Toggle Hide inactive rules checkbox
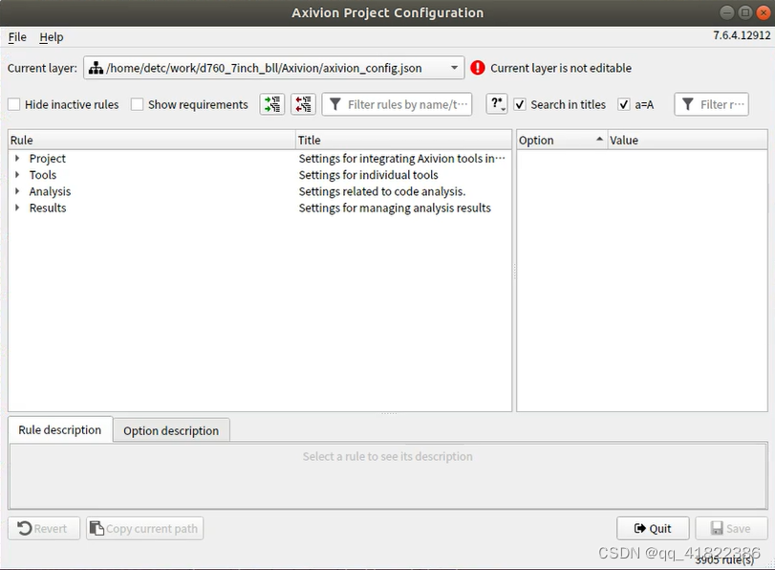The width and height of the screenshot is (775, 570). [x=14, y=104]
